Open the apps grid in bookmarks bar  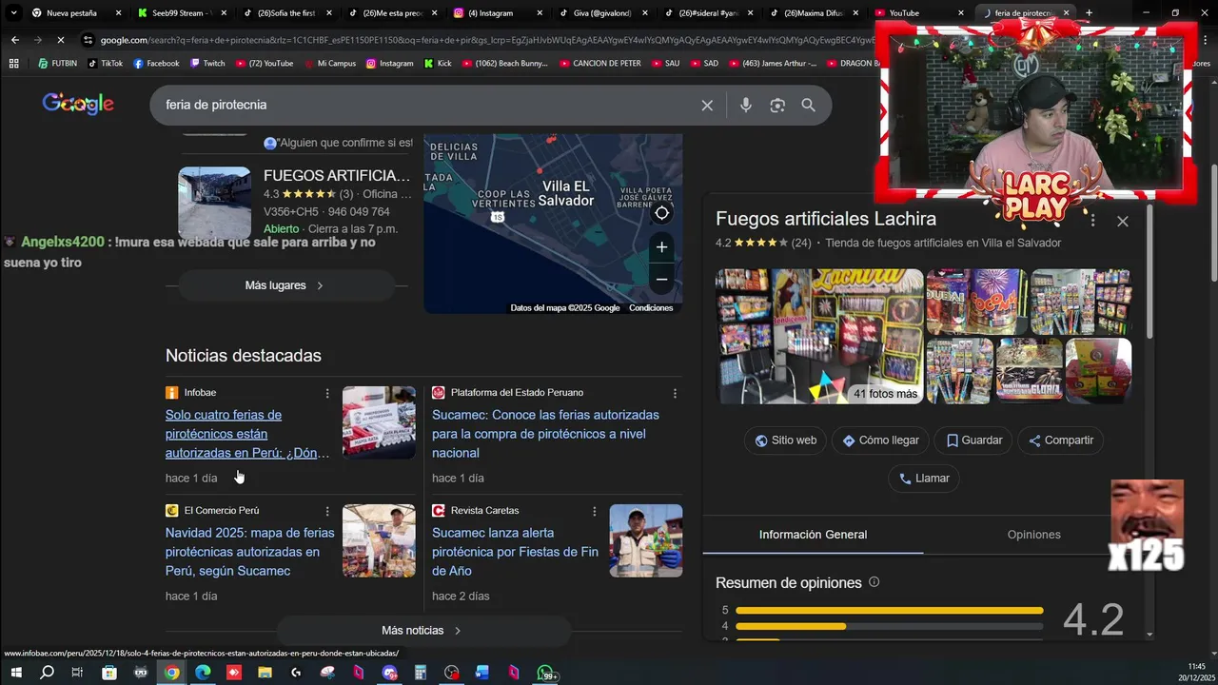(13, 64)
